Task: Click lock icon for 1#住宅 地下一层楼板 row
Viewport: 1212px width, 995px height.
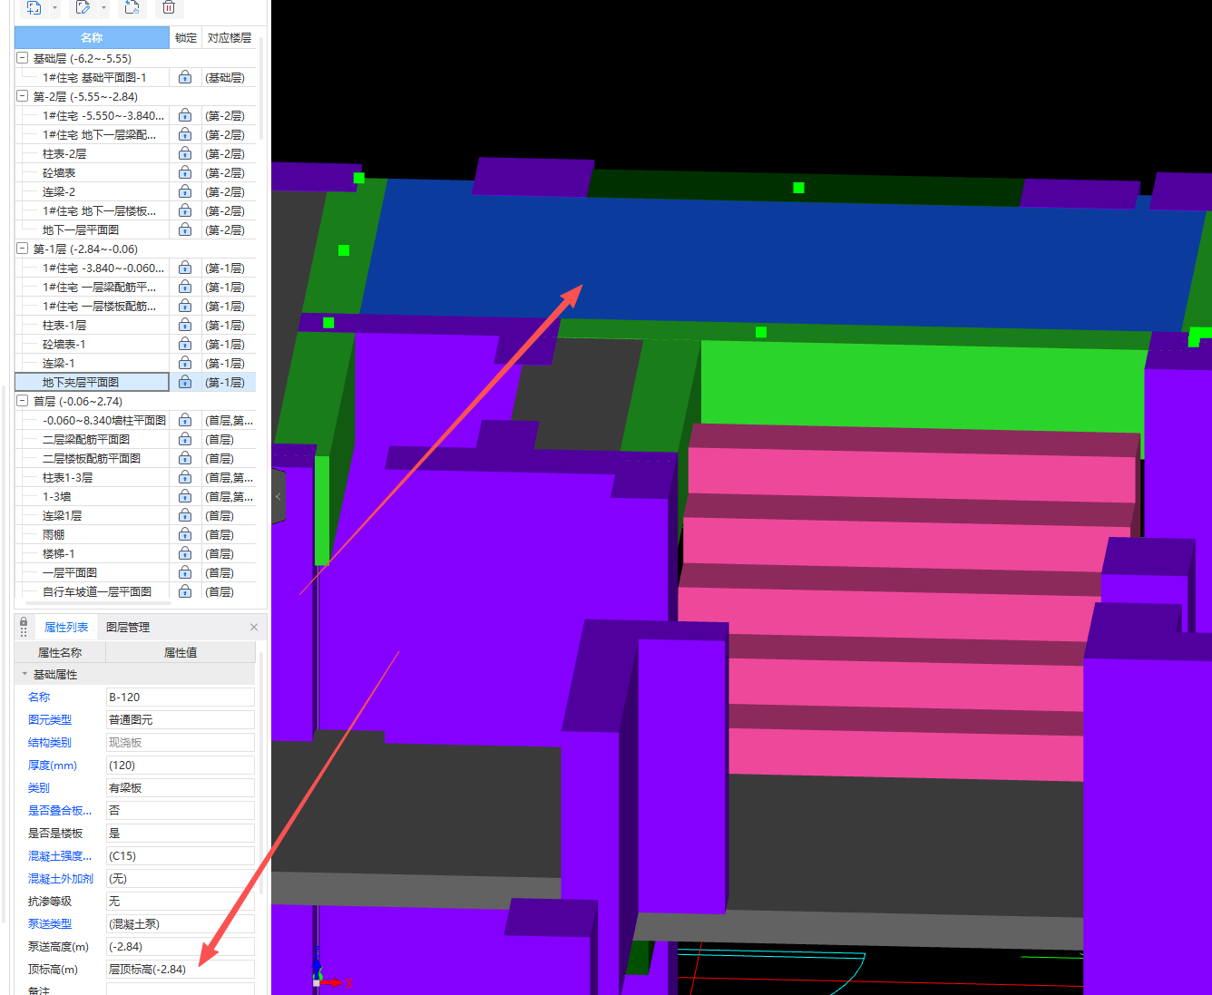Action: click(185, 211)
